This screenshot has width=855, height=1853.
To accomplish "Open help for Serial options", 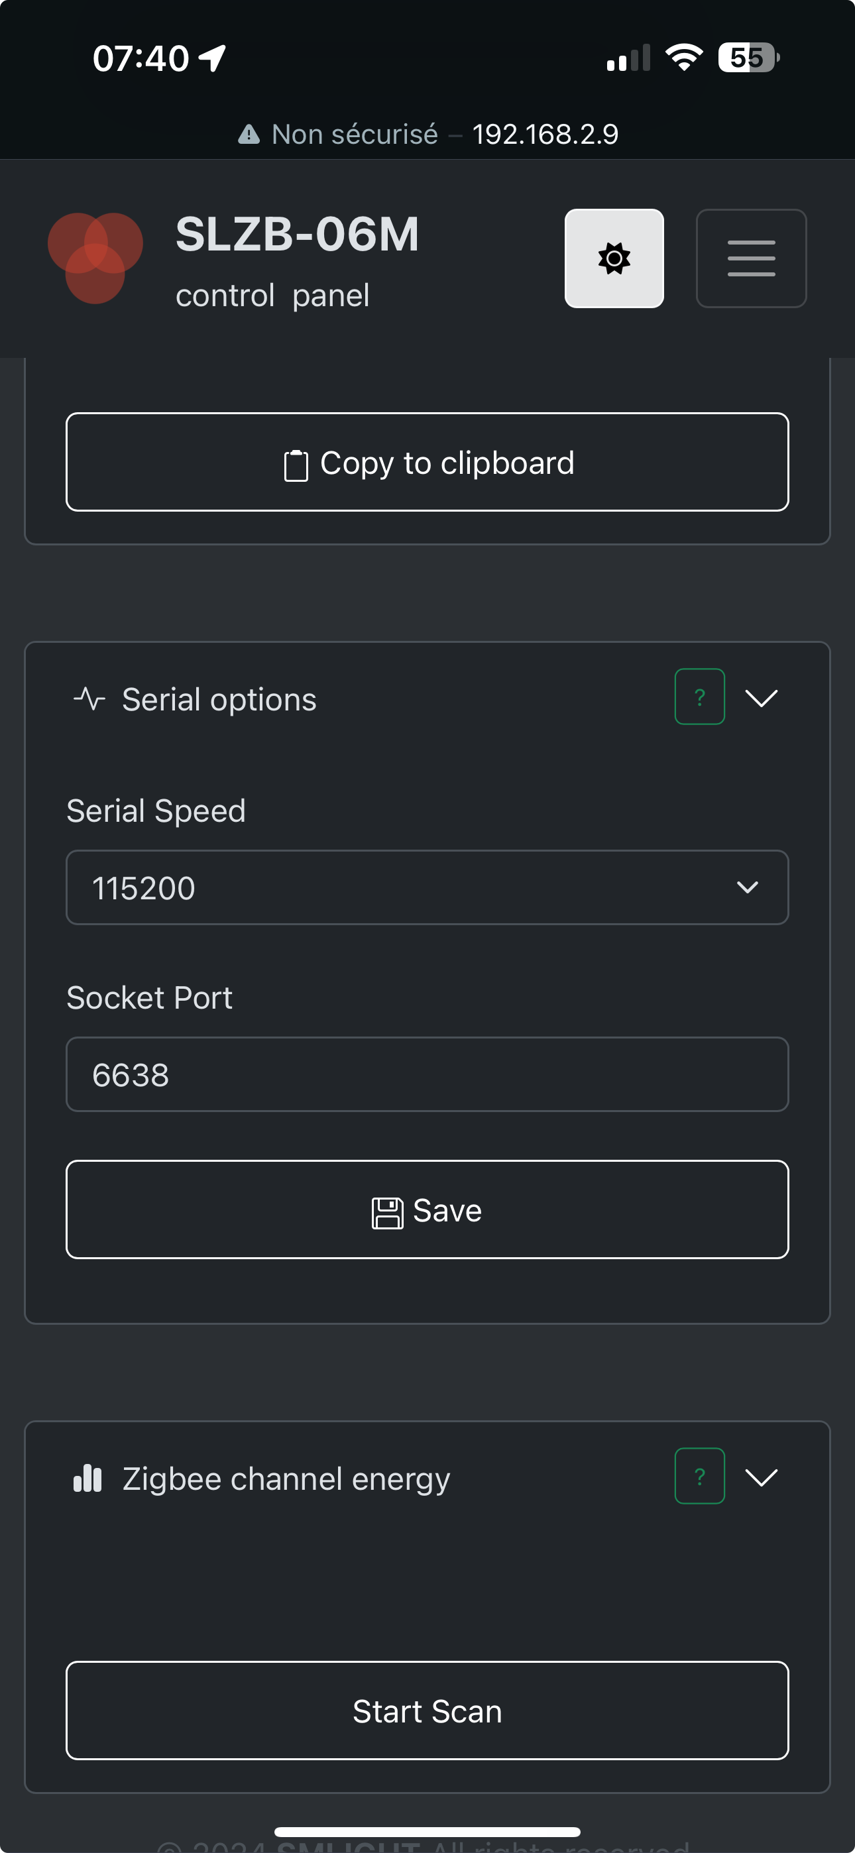I will [x=699, y=697].
